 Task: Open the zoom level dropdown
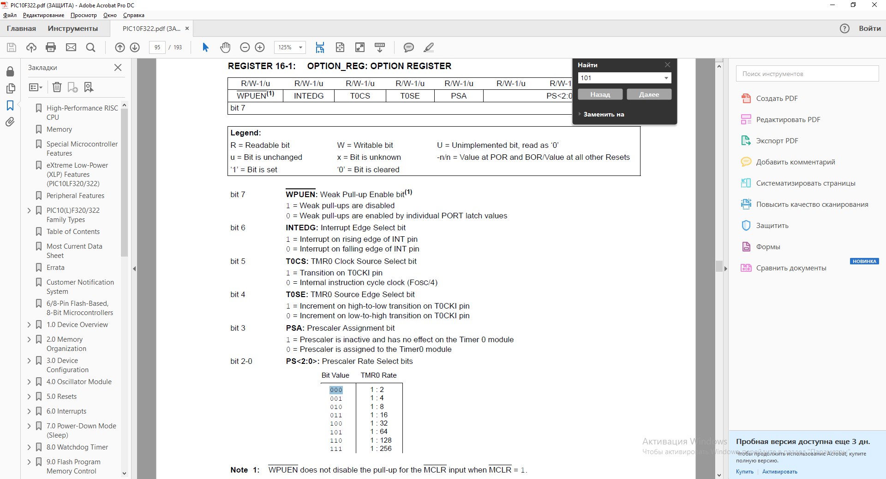click(x=300, y=47)
